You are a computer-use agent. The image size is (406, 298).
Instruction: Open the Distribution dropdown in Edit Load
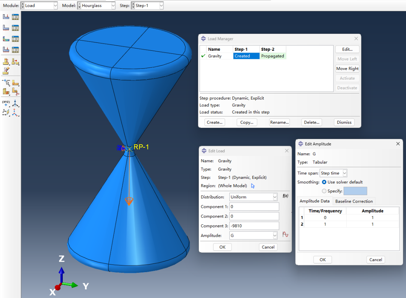point(275,197)
